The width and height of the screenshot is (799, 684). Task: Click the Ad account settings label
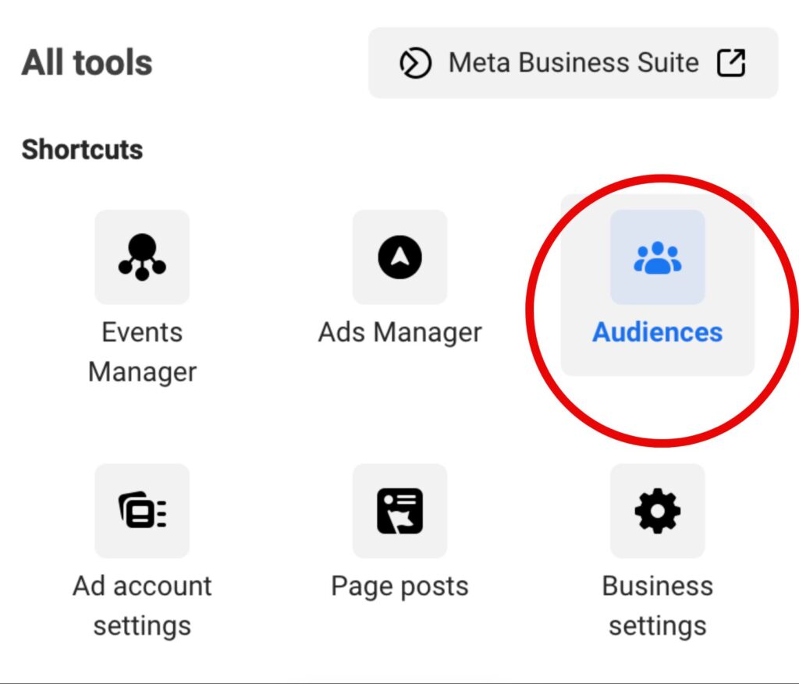142,605
